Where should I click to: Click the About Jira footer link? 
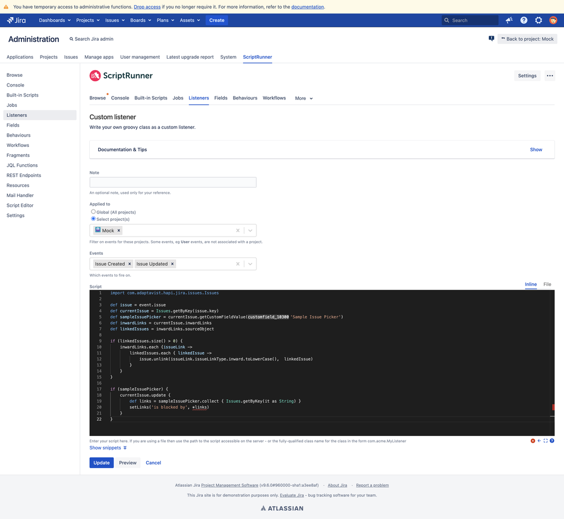[338, 485]
